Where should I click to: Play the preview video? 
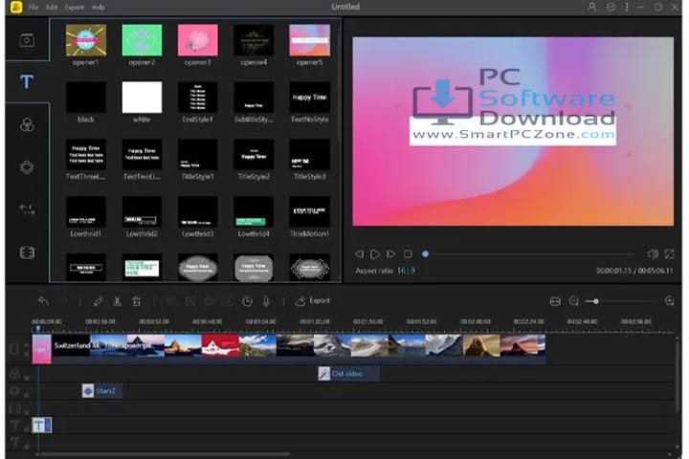375,253
